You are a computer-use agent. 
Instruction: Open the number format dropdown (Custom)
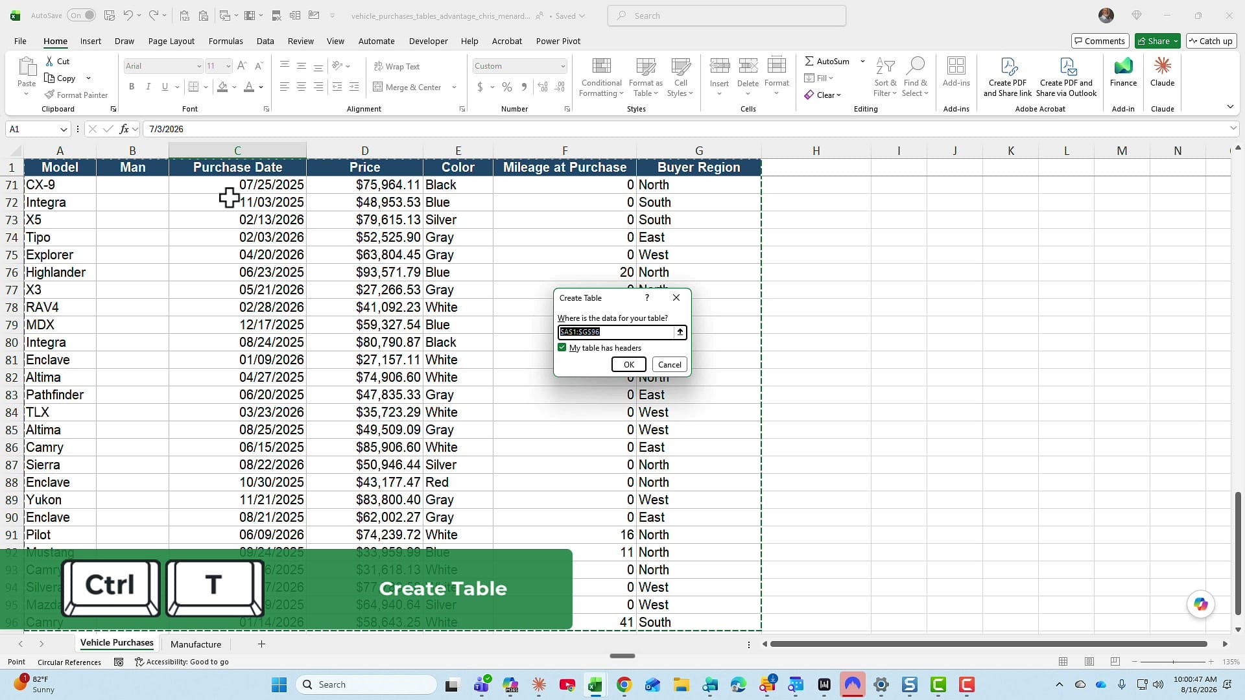(x=563, y=66)
